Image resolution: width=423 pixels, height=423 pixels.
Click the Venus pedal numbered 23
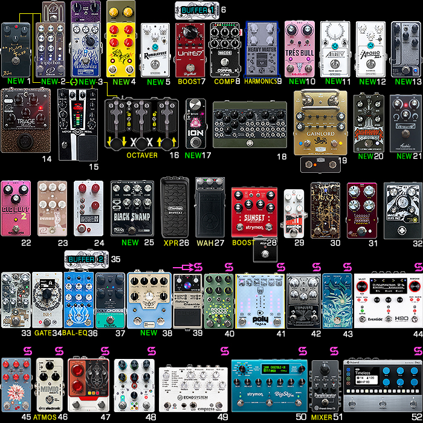tap(52, 208)
